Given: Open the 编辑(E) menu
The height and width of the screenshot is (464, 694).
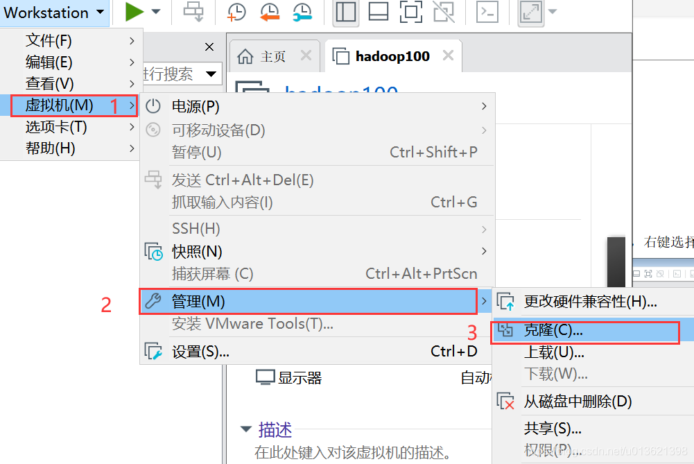Looking at the screenshot, I should 71,62.
